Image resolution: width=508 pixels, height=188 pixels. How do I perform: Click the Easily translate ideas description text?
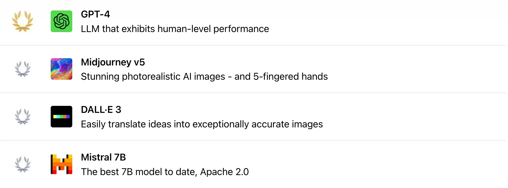[x=202, y=124]
